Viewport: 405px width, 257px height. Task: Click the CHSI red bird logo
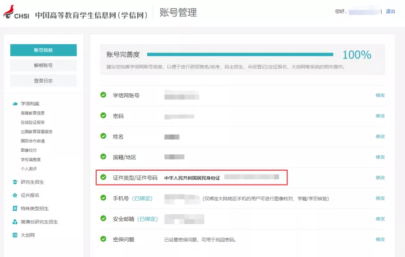click(9, 12)
